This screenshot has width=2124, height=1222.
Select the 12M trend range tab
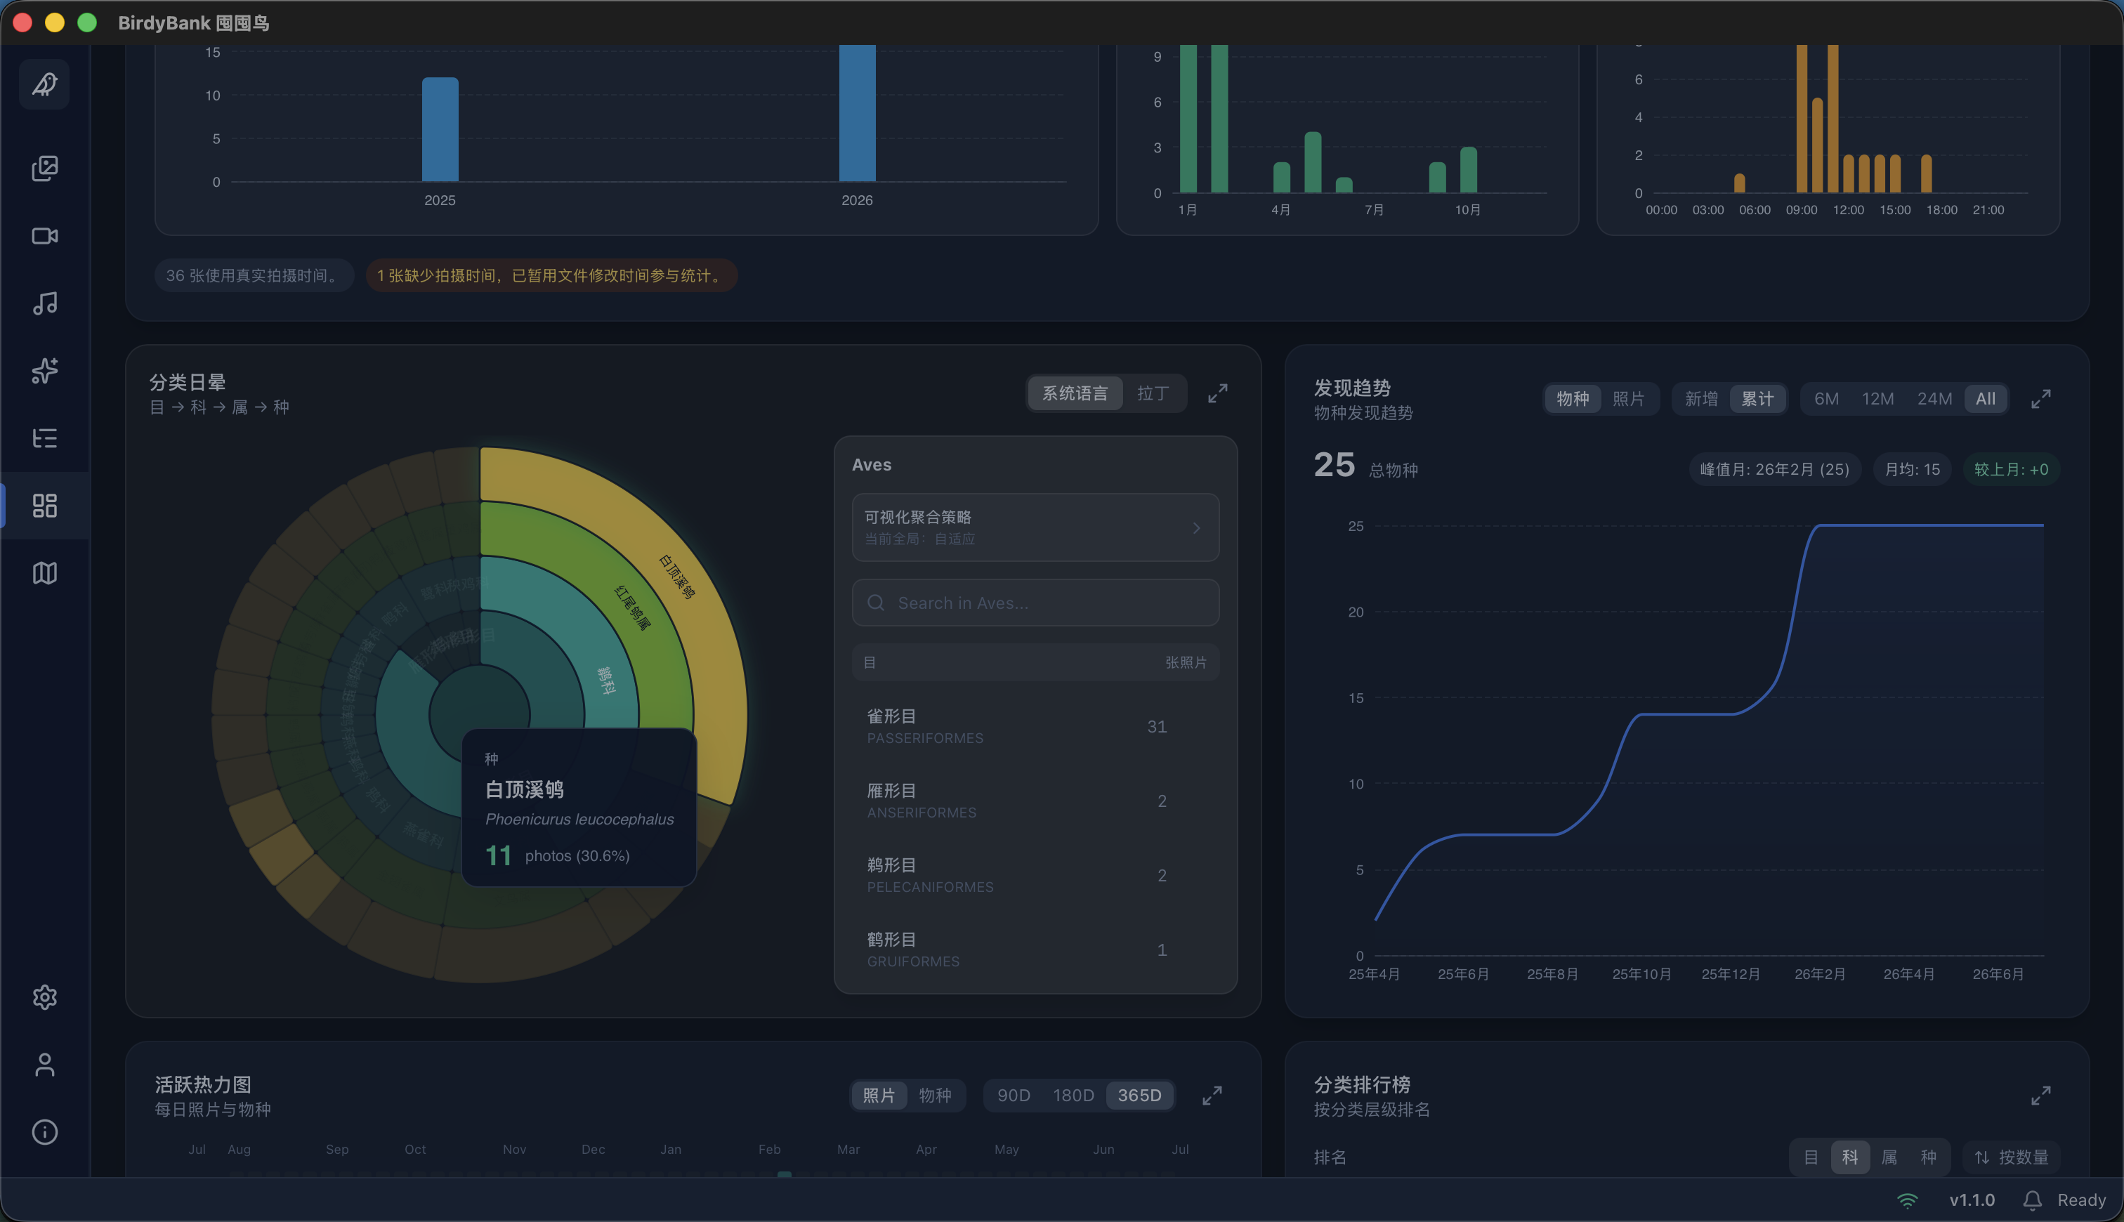point(1877,399)
